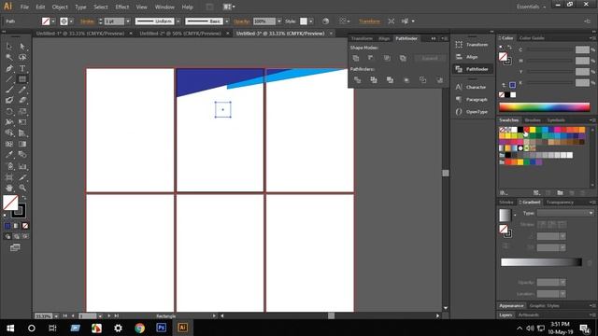
Task: Switch to the Align tab in Pathfinder panel
Action: tap(384, 38)
